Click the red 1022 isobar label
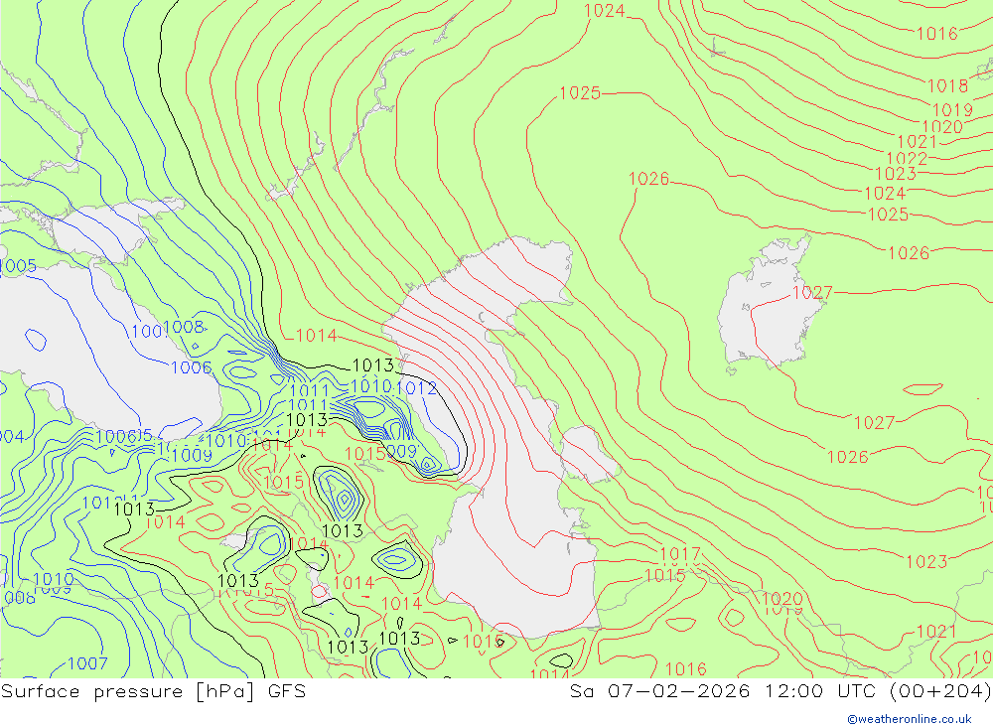Viewport: 993px width, 728px height. click(x=907, y=158)
